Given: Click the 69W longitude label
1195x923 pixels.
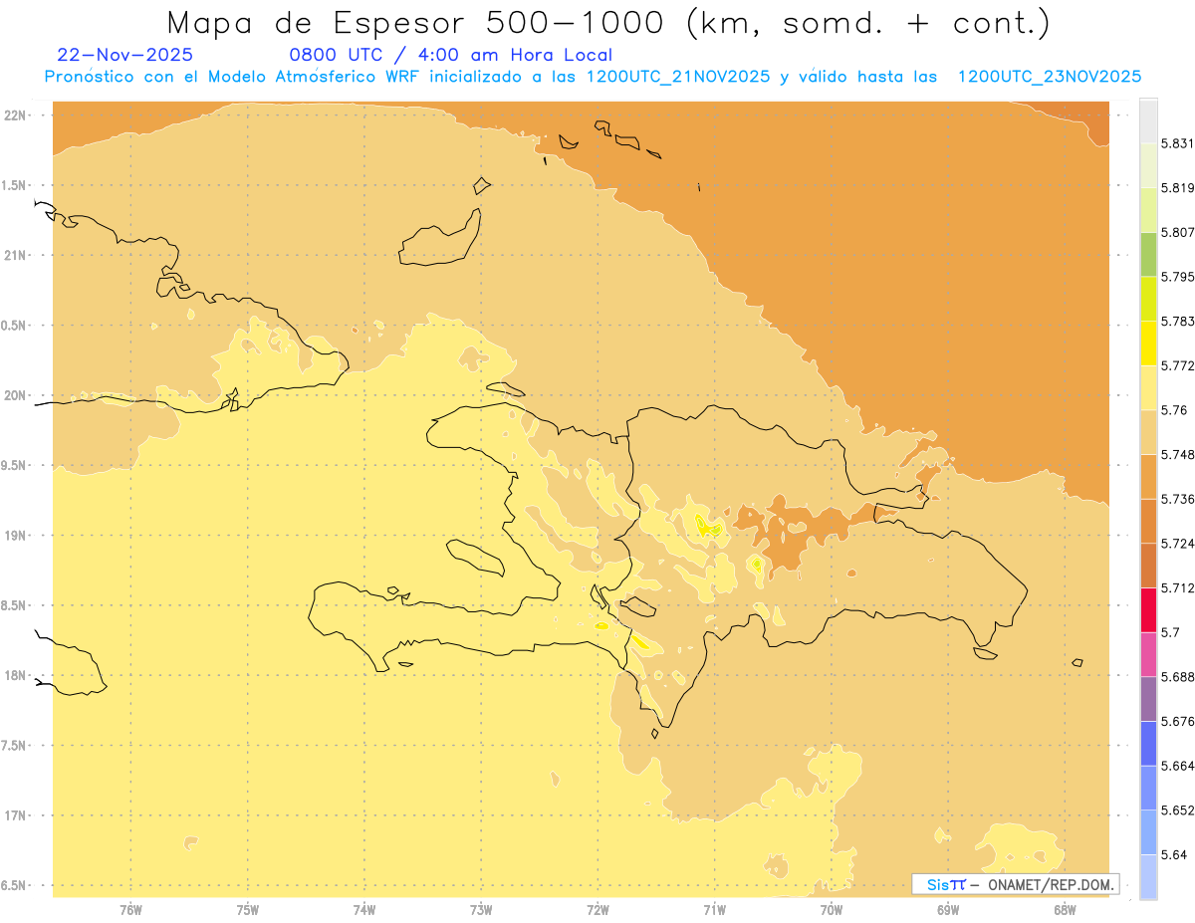Looking at the screenshot, I should click(948, 910).
